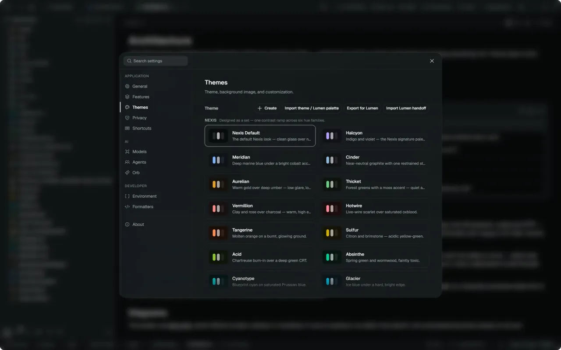Screen dimensions: 561x350
Task: Select the Nexis Default theme
Action: 260,136
